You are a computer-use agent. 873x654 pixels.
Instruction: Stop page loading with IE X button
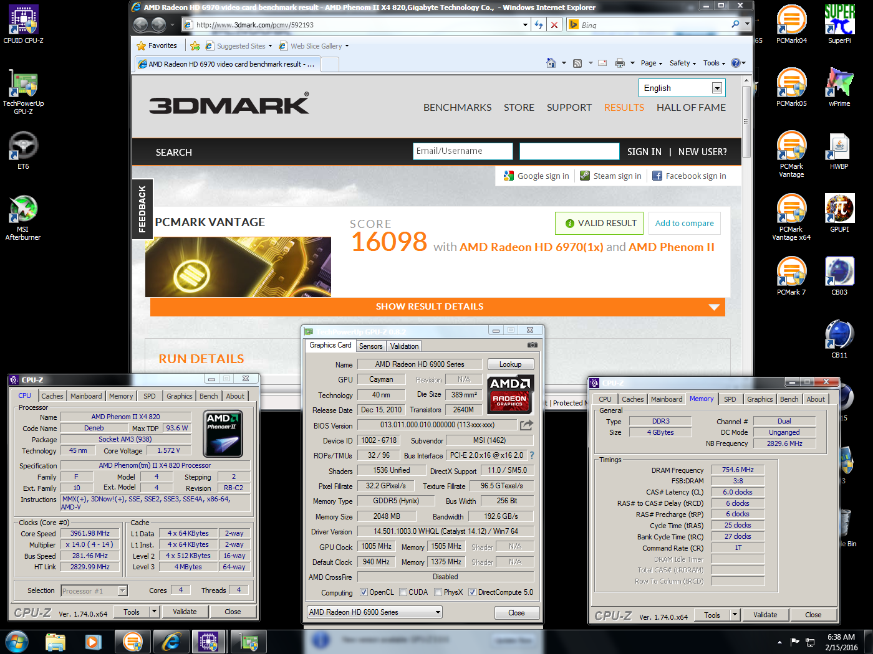(554, 25)
